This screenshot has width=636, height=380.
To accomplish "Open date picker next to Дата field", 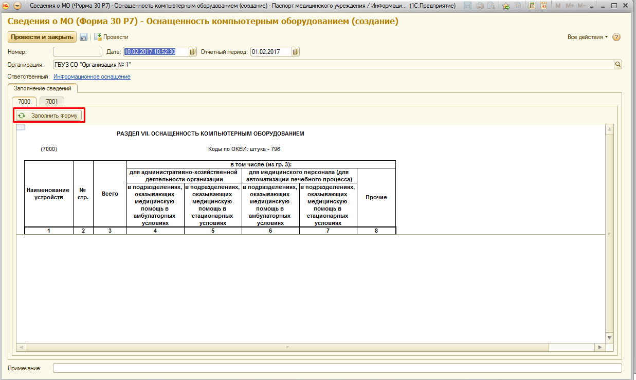I will click(193, 52).
